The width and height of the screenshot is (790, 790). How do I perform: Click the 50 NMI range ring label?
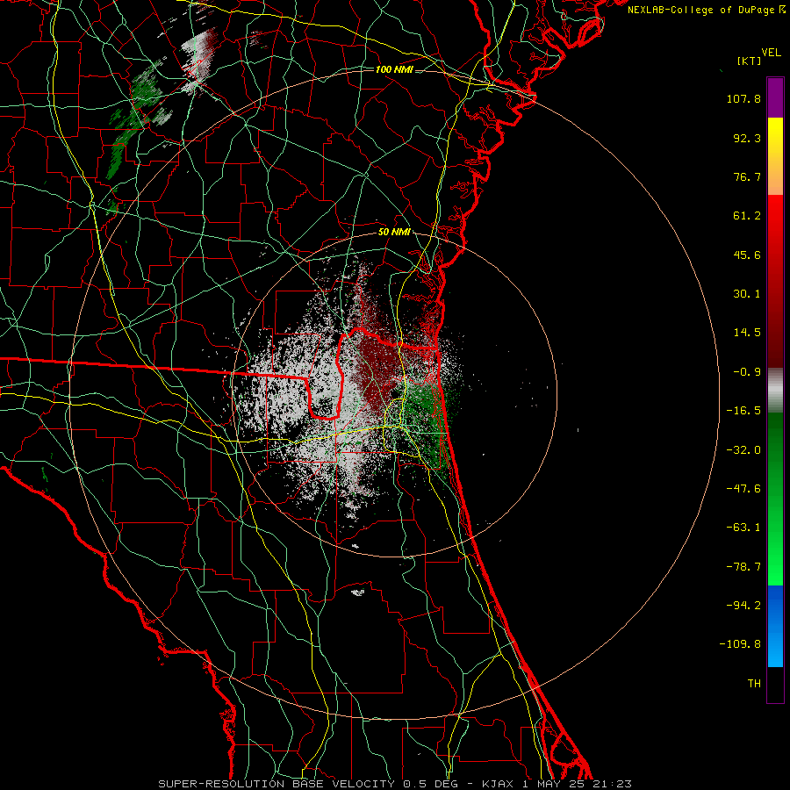click(394, 233)
